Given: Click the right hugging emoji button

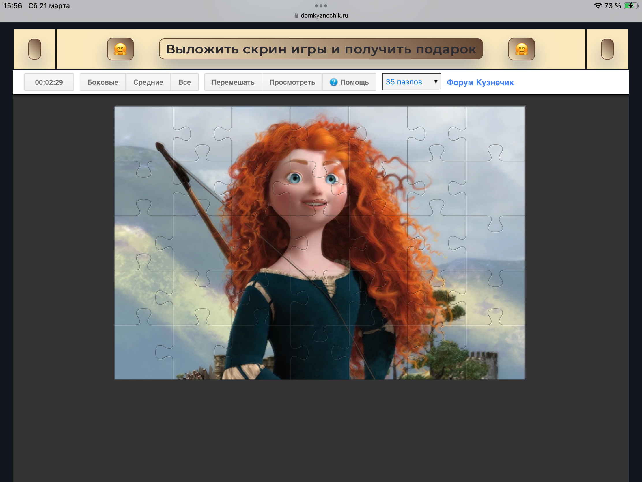Looking at the screenshot, I should pos(521,49).
